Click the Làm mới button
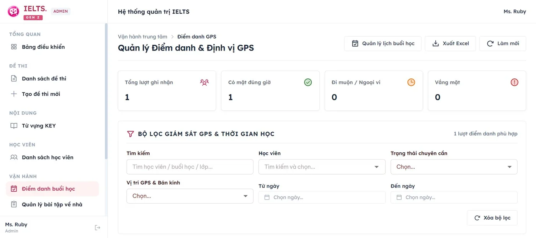The width and height of the screenshot is (536, 238). click(x=503, y=44)
